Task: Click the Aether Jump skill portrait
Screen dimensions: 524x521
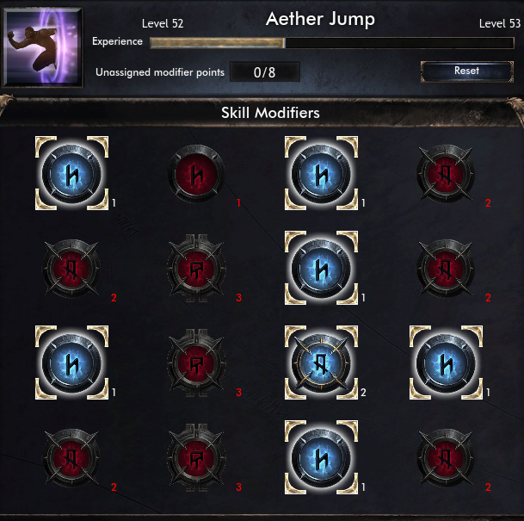Action: 42,47
